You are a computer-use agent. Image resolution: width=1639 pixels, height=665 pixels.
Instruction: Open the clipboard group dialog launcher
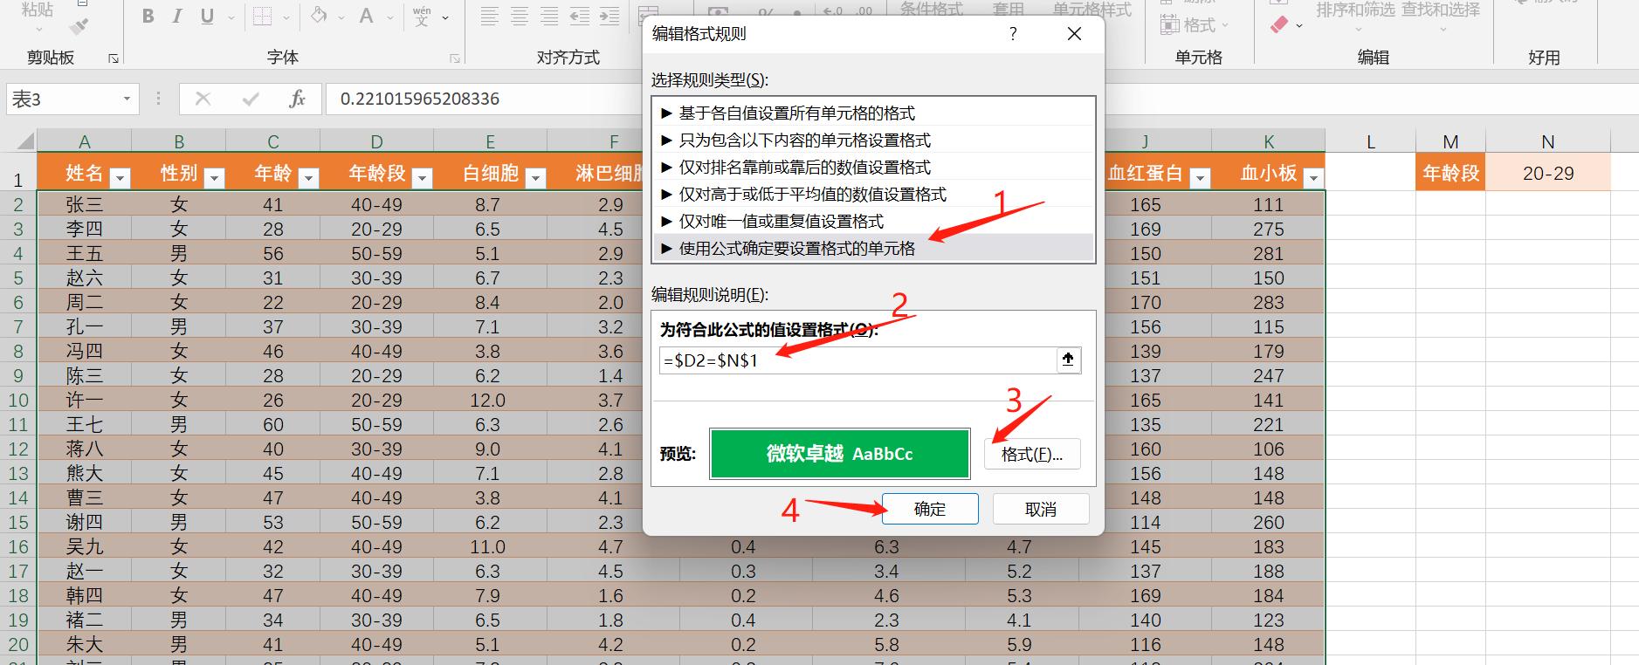114,58
